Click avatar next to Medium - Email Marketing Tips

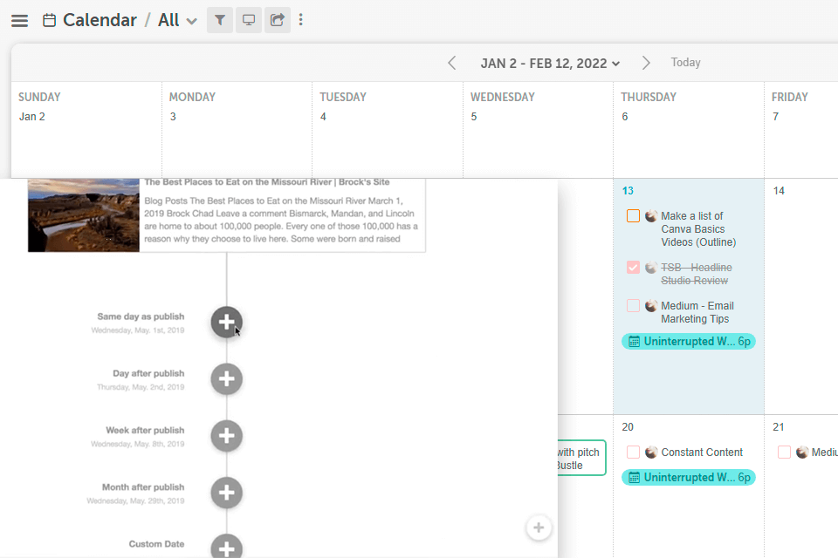[651, 306]
